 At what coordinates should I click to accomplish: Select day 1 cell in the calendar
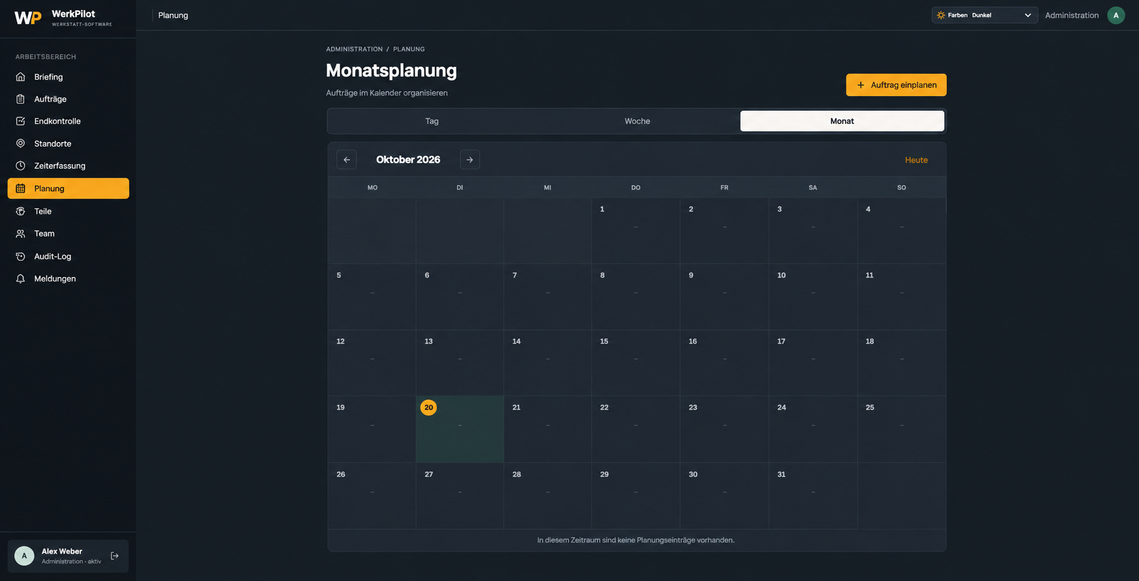click(635, 231)
